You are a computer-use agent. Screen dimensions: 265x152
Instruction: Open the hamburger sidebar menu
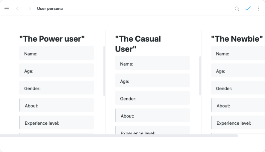point(7,9)
